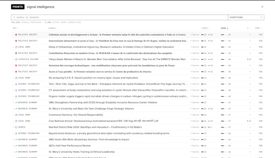The height and width of the screenshot is (158, 275).
Task: Click the Business icon on the Ethical Leadership row
Action: (x=16, y=152)
